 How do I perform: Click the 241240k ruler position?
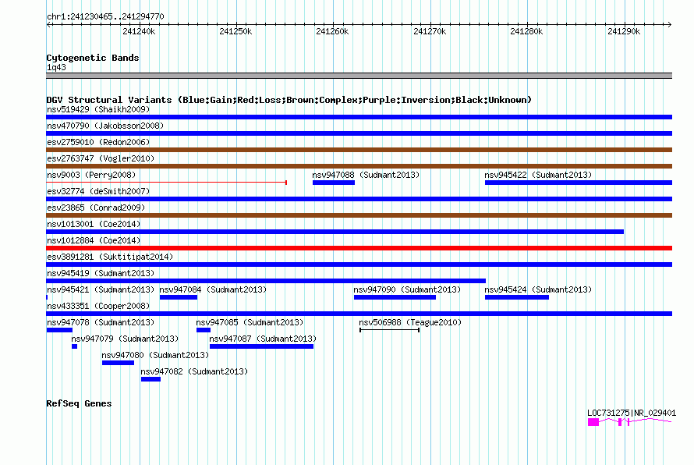pos(139,31)
